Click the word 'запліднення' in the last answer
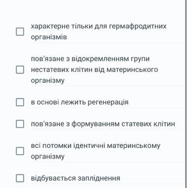188x188 pixels. [99, 178]
